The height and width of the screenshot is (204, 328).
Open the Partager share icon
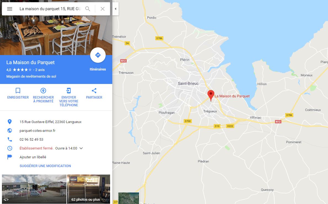[x=94, y=91]
